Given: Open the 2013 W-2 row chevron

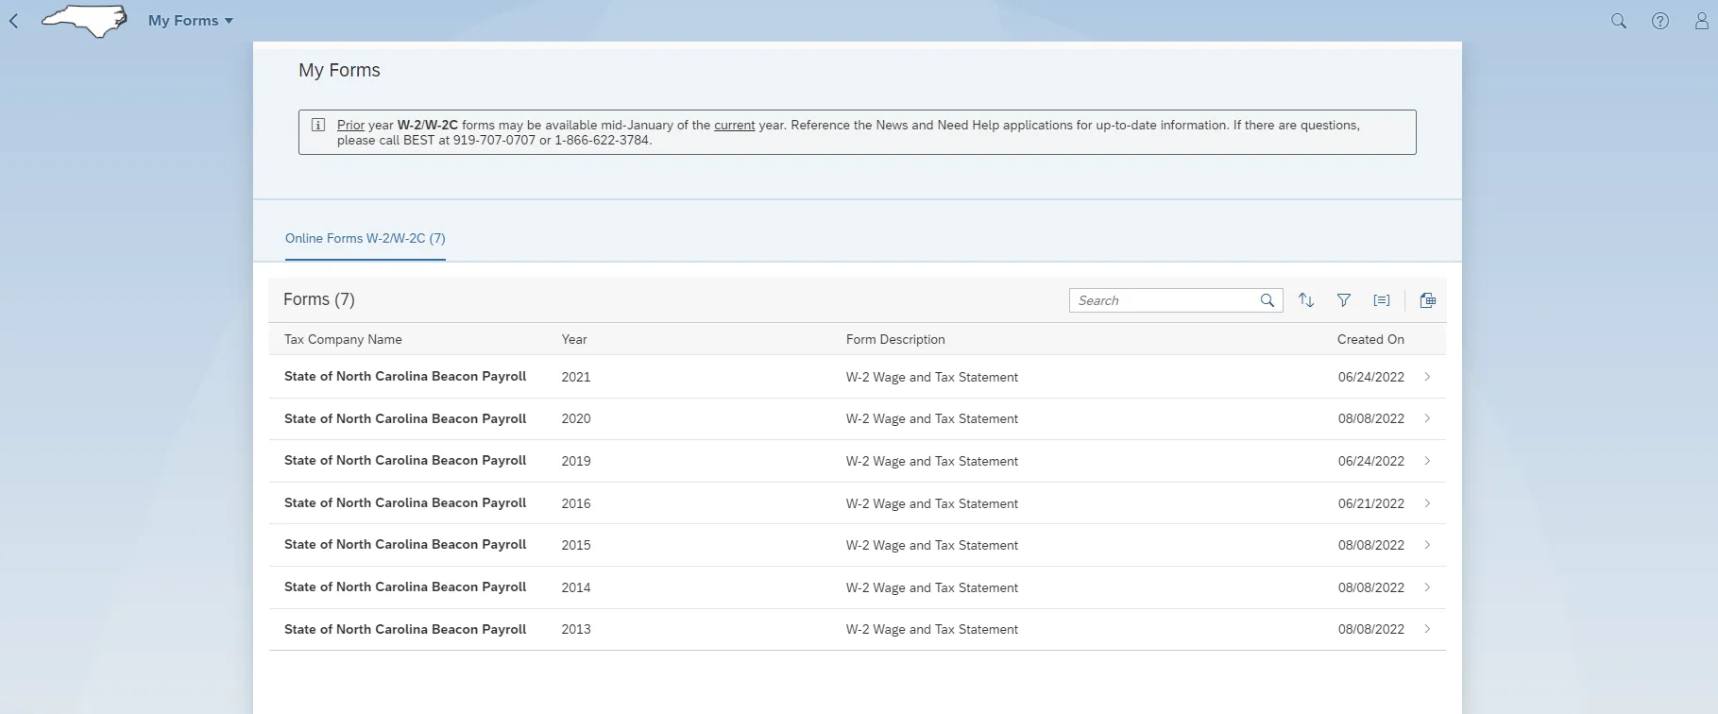Looking at the screenshot, I should [x=1427, y=629].
